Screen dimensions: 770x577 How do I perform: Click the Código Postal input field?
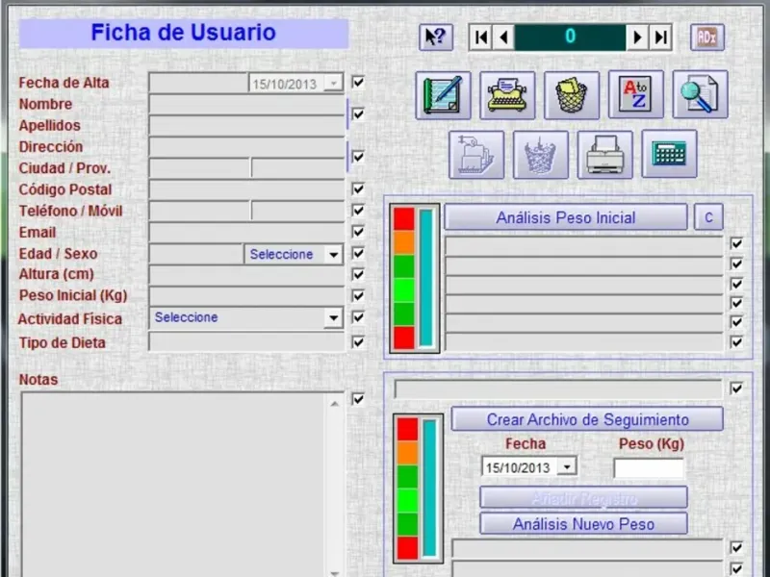[247, 189]
